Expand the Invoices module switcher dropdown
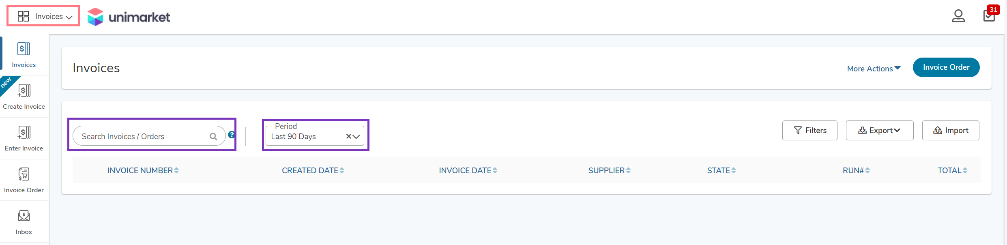Image resolution: width=1007 pixels, height=245 pixels. point(43,16)
